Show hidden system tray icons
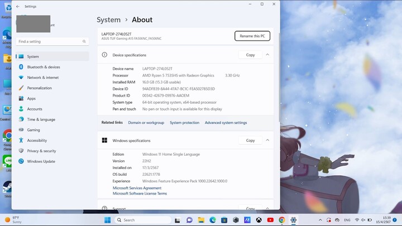Screen dimensions: 402x226 (320, 220)
